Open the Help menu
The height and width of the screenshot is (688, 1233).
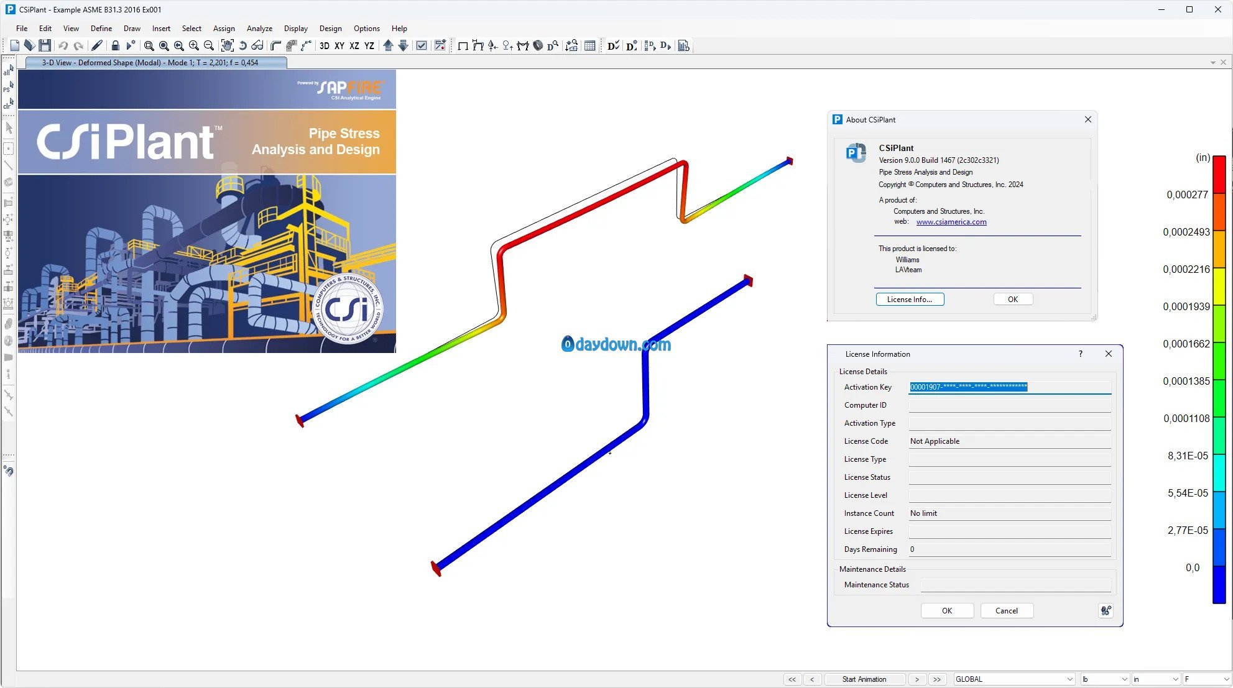click(x=399, y=29)
